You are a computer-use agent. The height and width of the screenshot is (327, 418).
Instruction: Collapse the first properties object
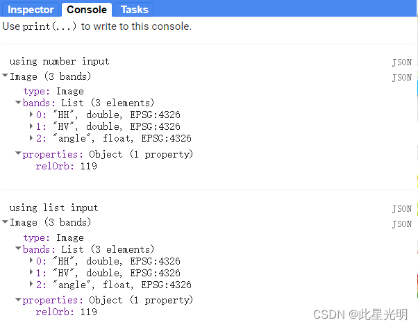coord(19,154)
